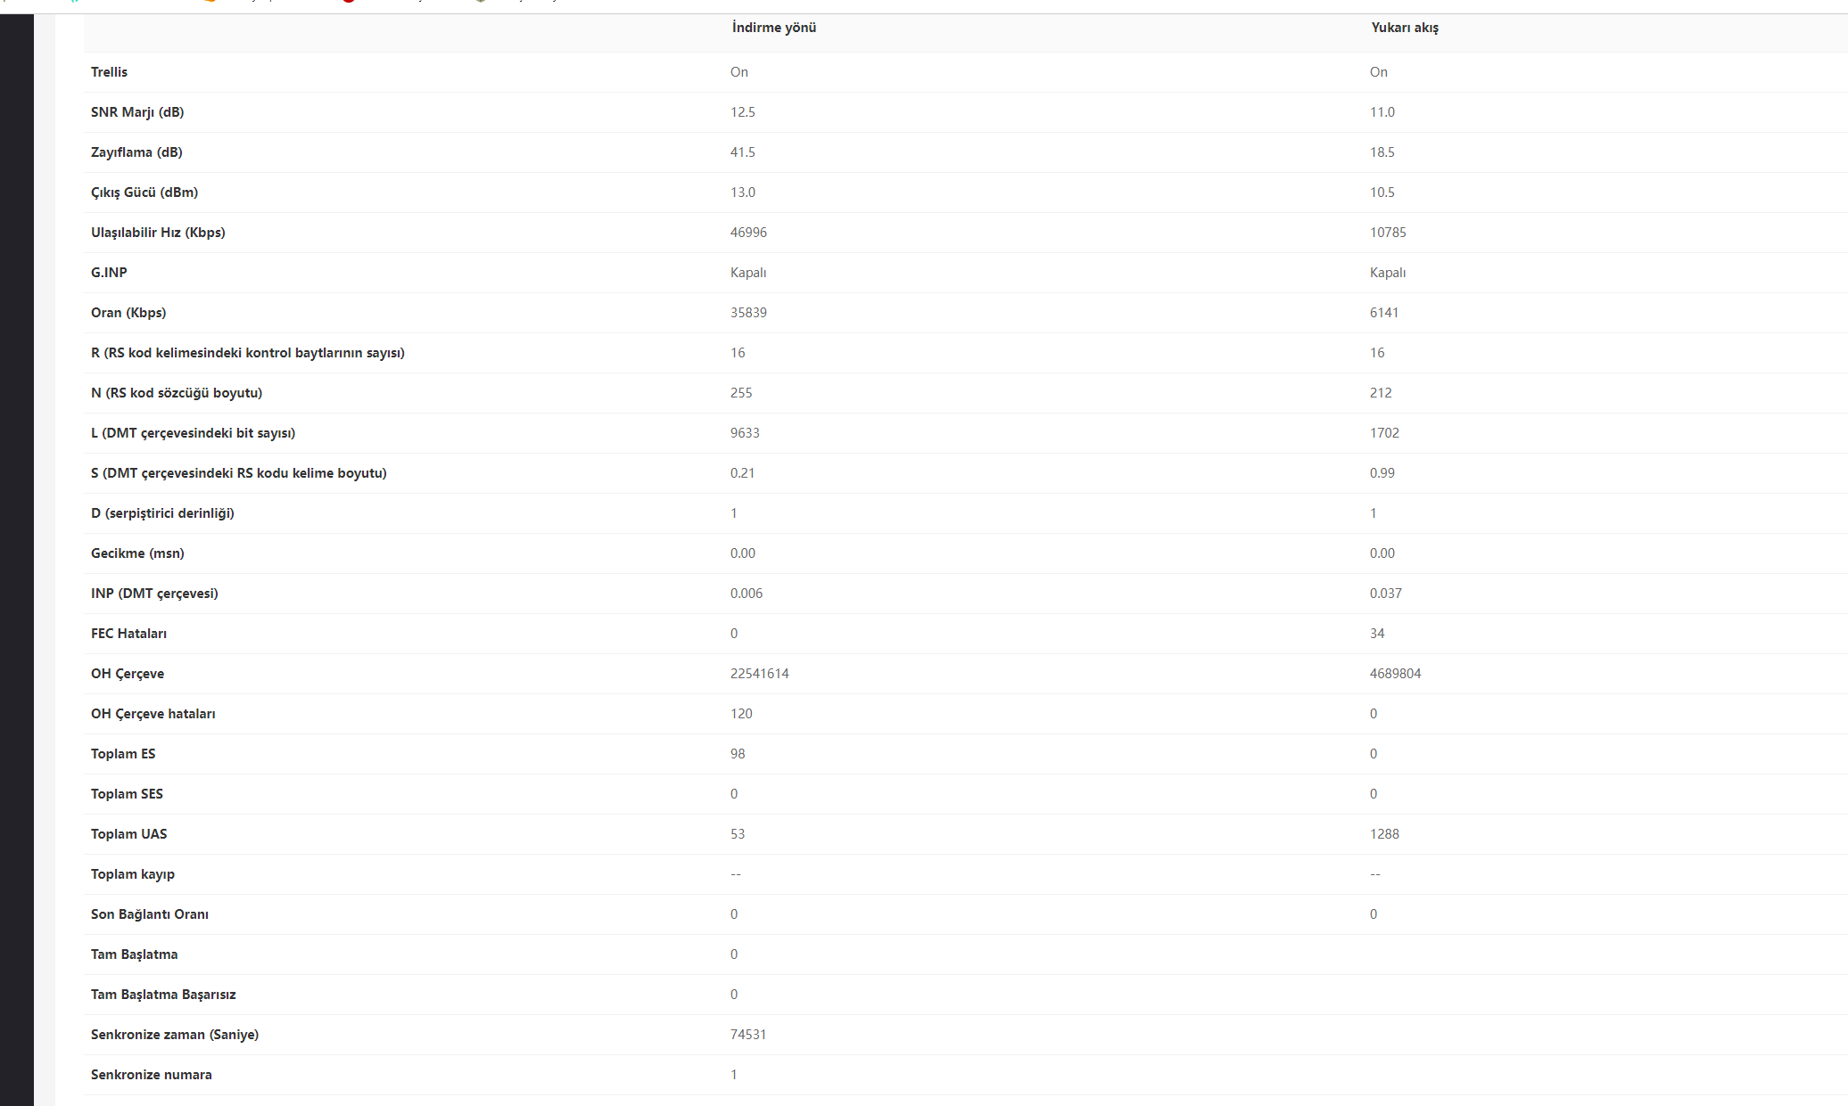The width and height of the screenshot is (1848, 1106).
Task: Click the Yukarı akış column header
Action: (1404, 28)
